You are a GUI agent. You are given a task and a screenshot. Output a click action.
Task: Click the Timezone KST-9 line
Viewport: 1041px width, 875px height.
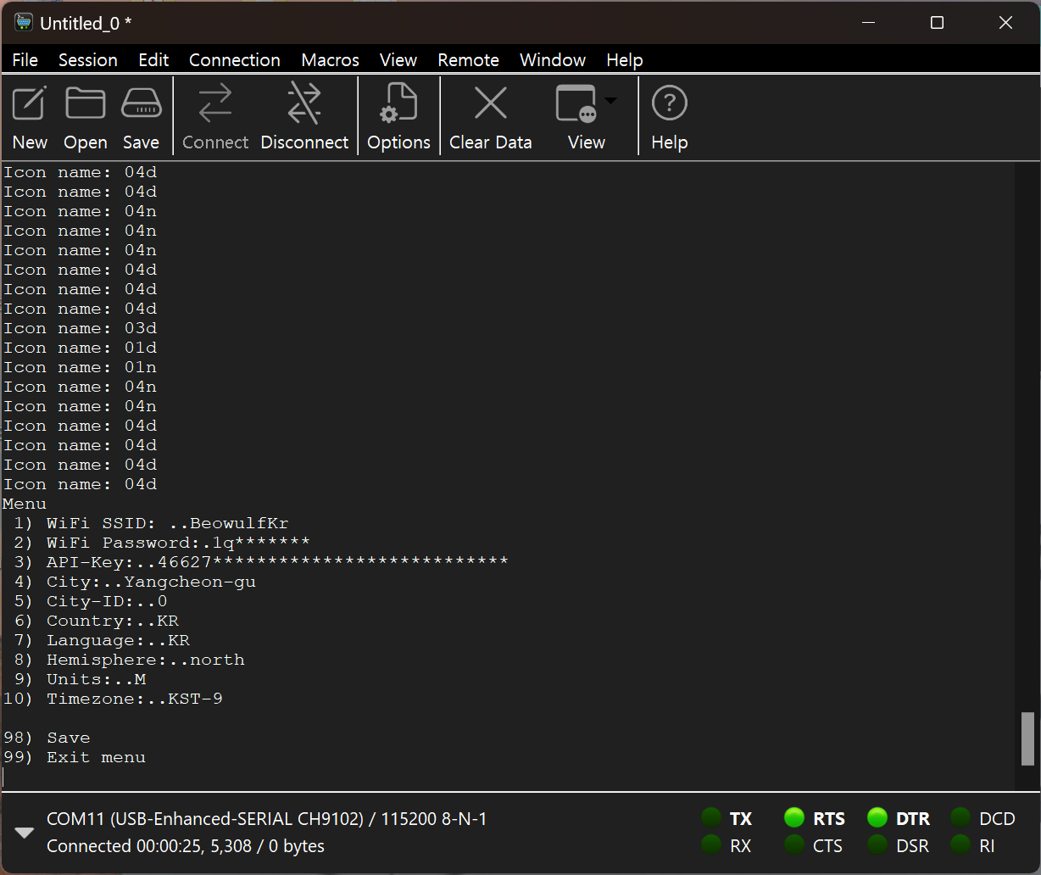point(113,699)
